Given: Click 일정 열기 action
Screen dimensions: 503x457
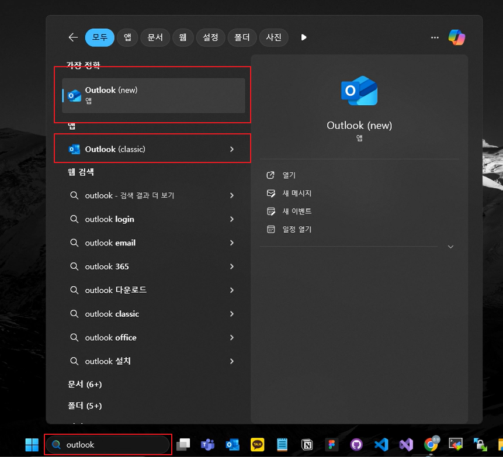Looking at the screenshot, I should (x=289, y=230).
